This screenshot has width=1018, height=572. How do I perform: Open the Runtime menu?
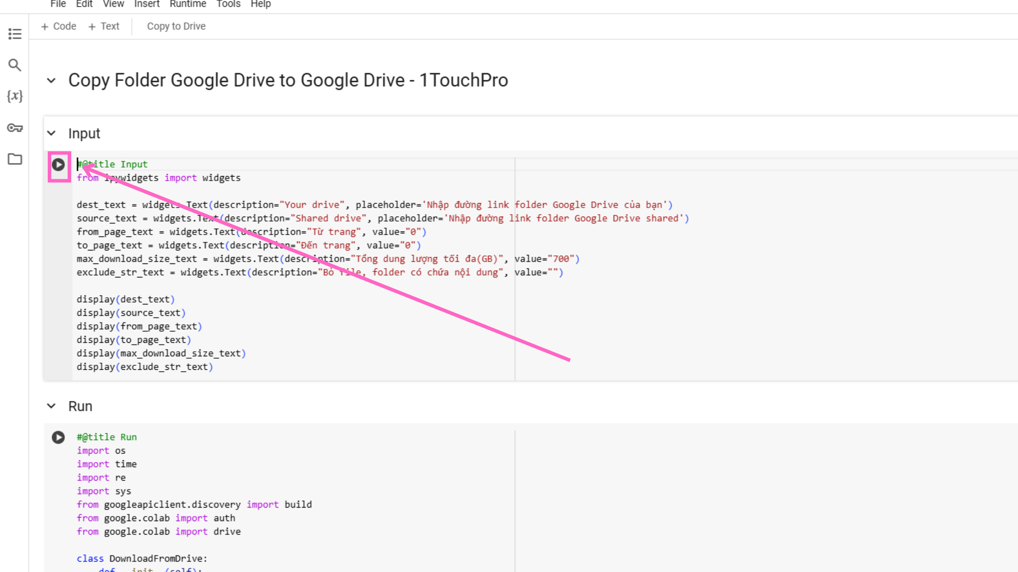coord(188,4)
